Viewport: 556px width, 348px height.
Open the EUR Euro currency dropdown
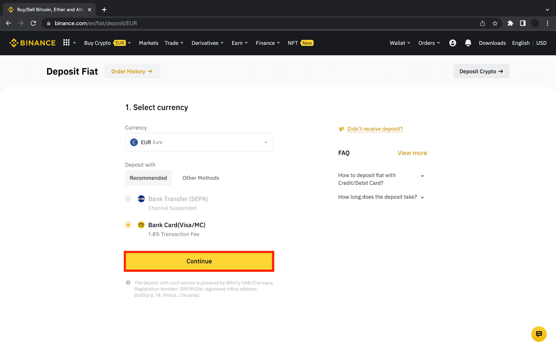pos(199,142)
